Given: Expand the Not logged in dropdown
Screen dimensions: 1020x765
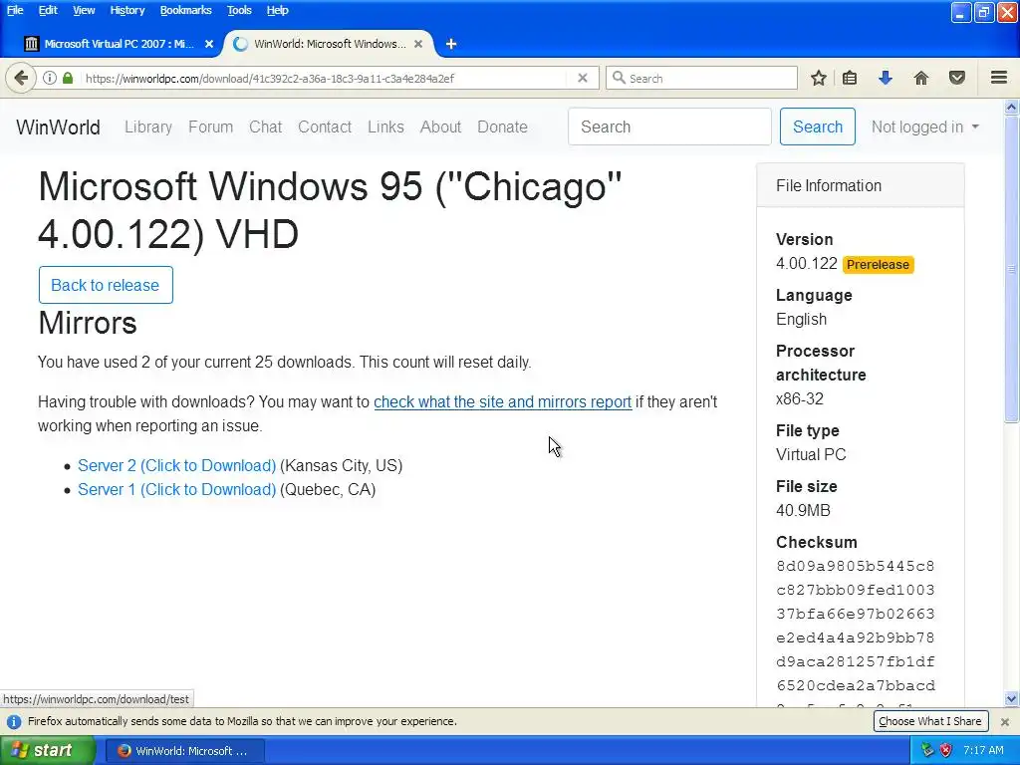Looking at the screenshot, I should click(x=925, y=127).
